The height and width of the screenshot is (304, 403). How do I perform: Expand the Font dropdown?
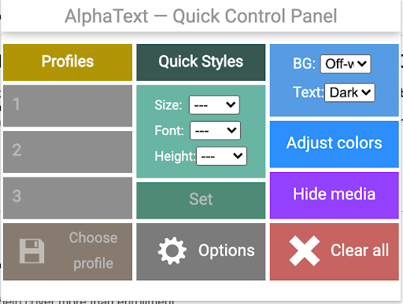coord(215,130)
